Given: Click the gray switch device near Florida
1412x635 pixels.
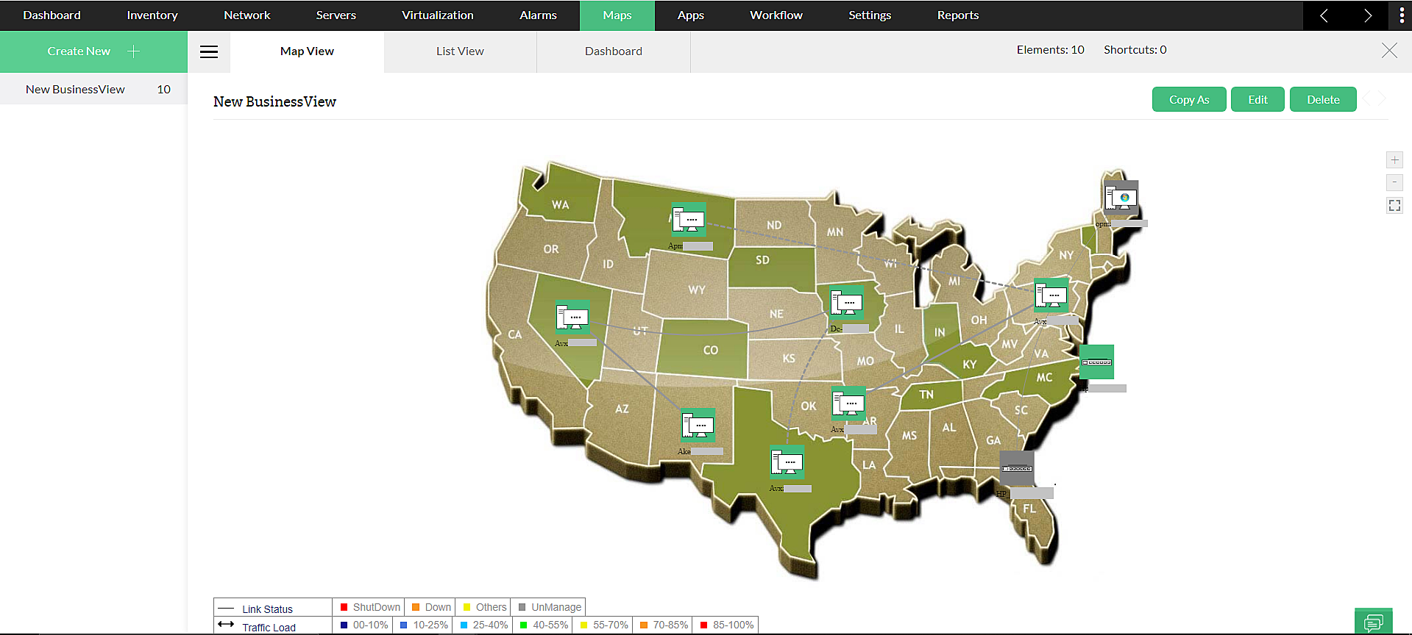Looking at the screenshot, I should coord(1017,468).
